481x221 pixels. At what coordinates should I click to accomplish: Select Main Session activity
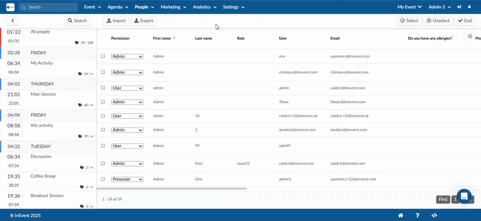[48, 99]
